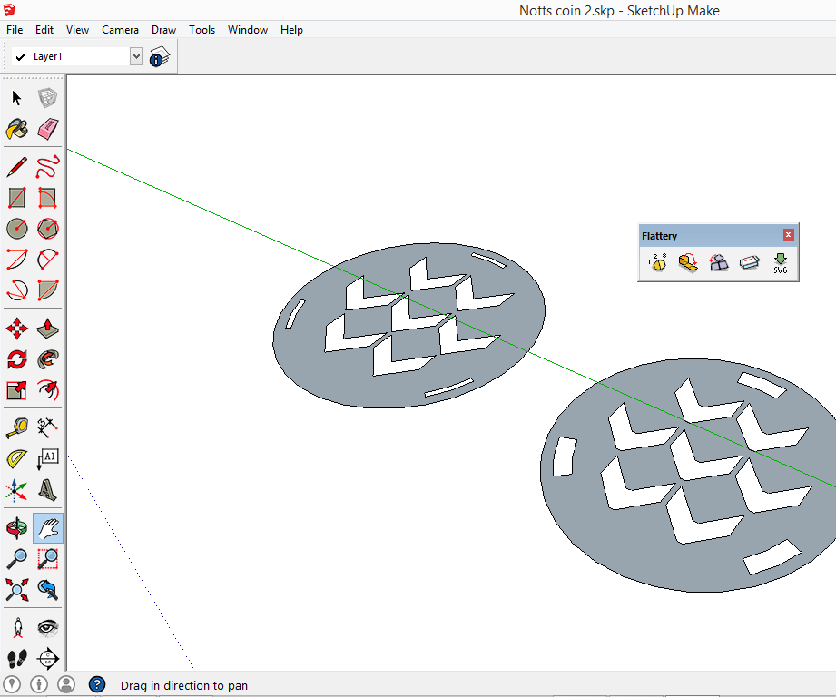Activate the Tape Measure tool
Screen dimensions: 836x697
[x=16, y=427]
